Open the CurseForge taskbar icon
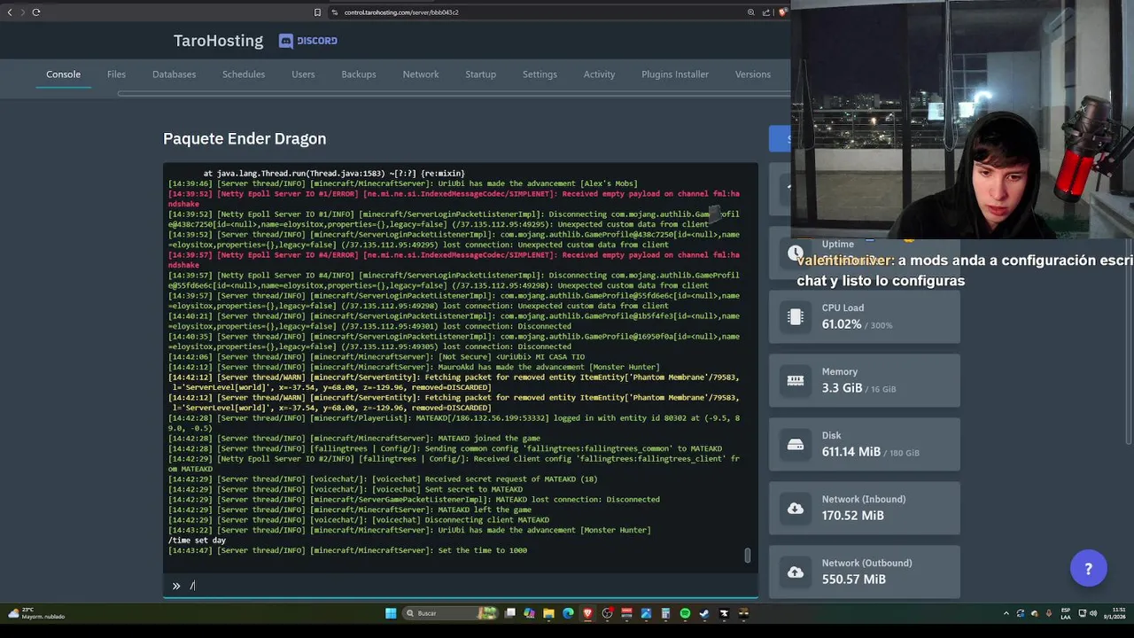Screen dimensions: 1134x638 (x=724, y=613)
